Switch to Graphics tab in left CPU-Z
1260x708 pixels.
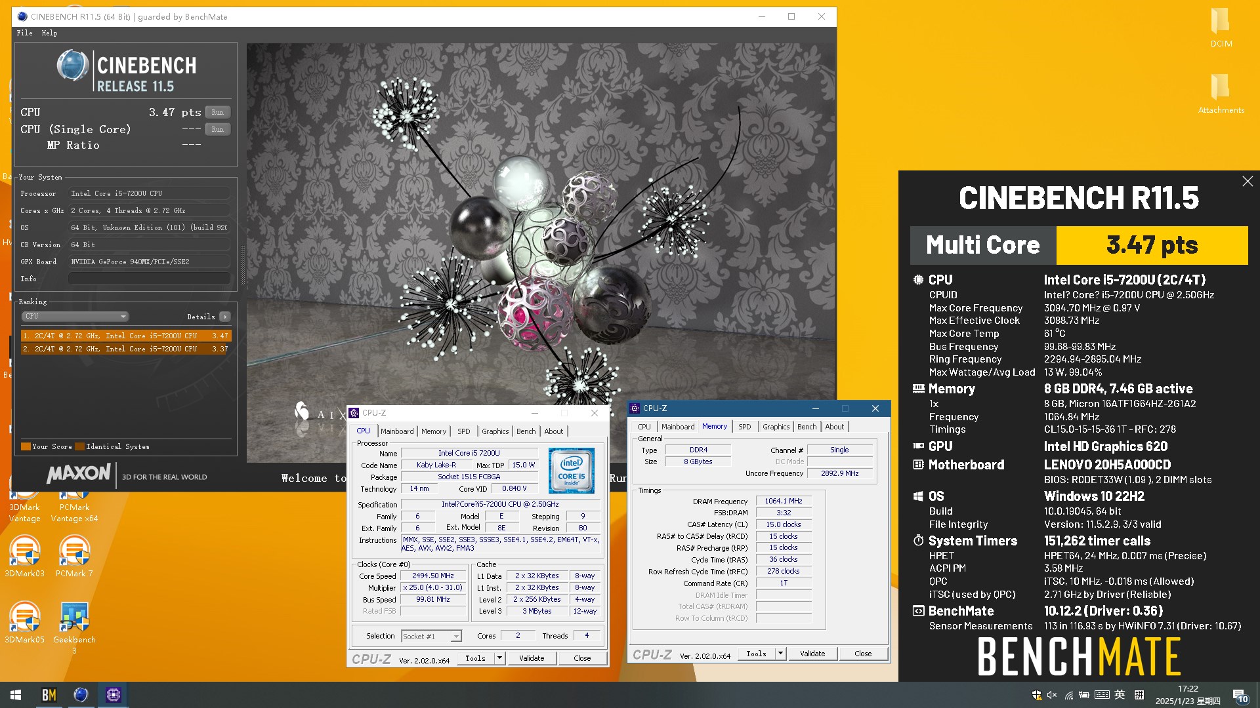coord(495,431)
